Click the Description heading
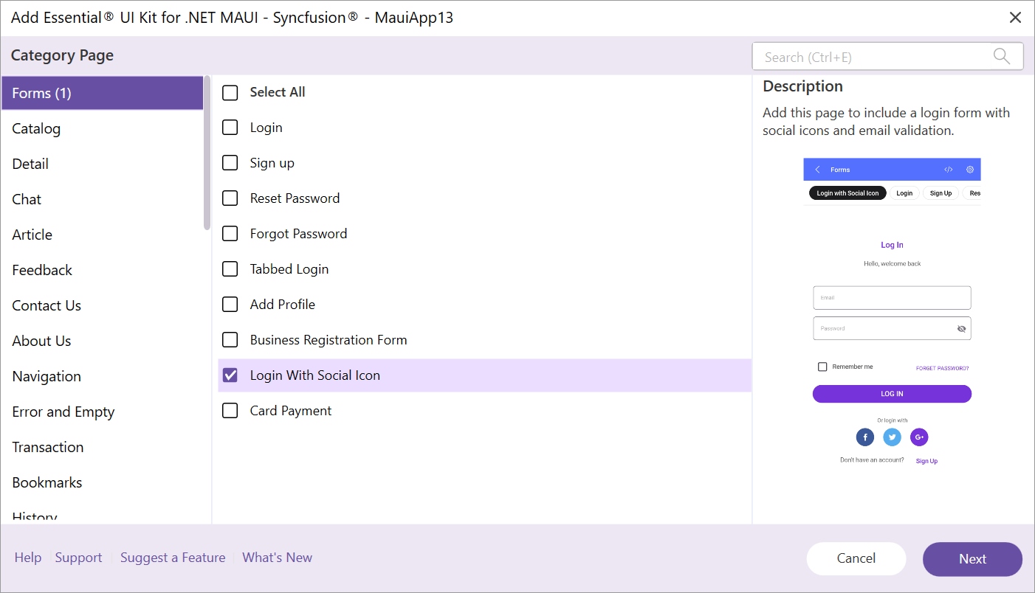The image size is (1035, 593). click(x=802, y=86)
